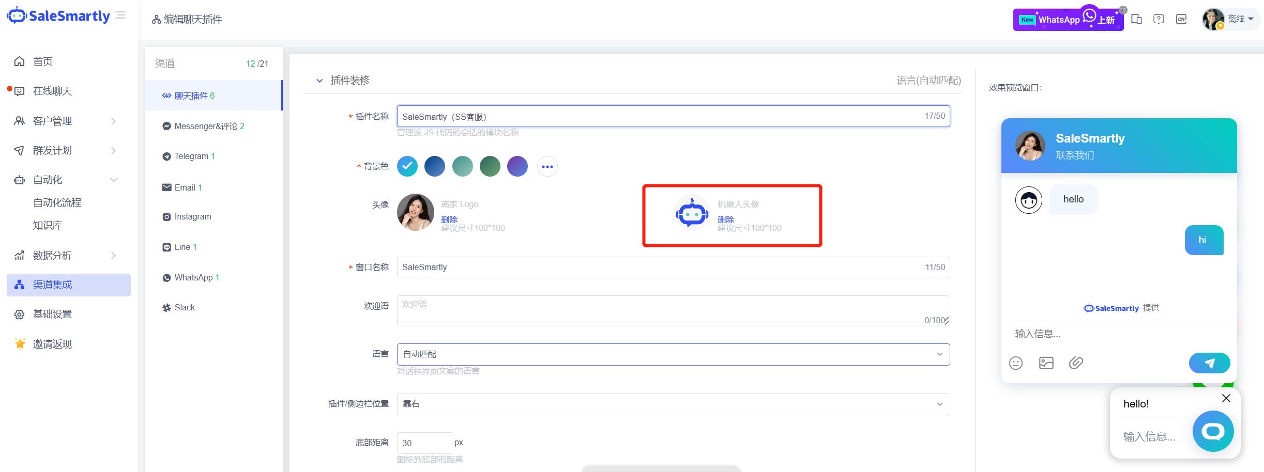Focus the 窗口名称 input field
The height and width of the screenshot is (472, 1264).
coord(673,267)
